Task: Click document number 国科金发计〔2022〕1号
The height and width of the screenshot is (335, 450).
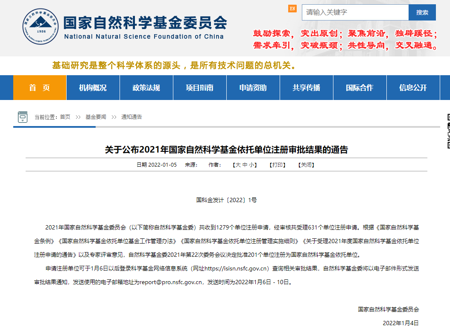Action: click(226, 200)
